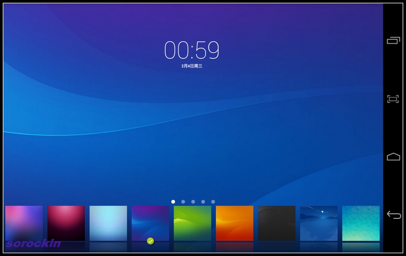
Task: Choose the dark red glow wallpaper thumbnail
Action: tap(66, 223)
